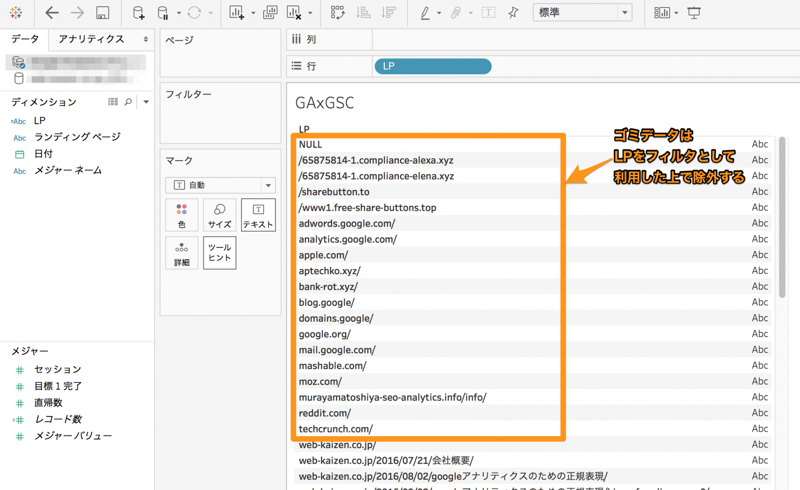Click the Tableau logo start icon
Screen dimensions: 800x490
coord(16,12)
